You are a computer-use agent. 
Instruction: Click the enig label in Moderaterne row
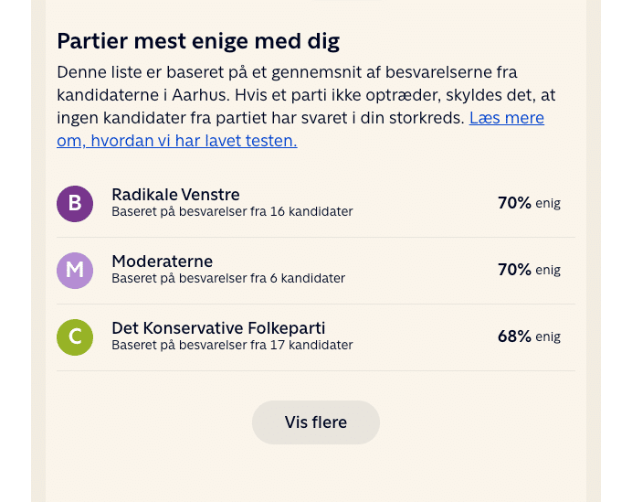[x=548, y=271]
